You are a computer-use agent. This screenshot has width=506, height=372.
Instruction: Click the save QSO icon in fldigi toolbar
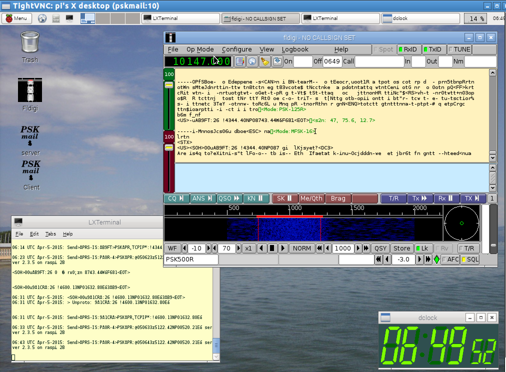pos(277,61)
